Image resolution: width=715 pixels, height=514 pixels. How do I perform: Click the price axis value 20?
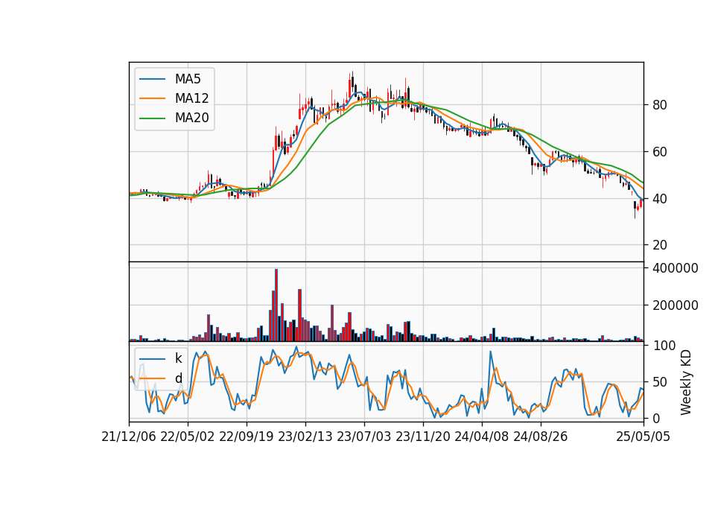[660, 245]
